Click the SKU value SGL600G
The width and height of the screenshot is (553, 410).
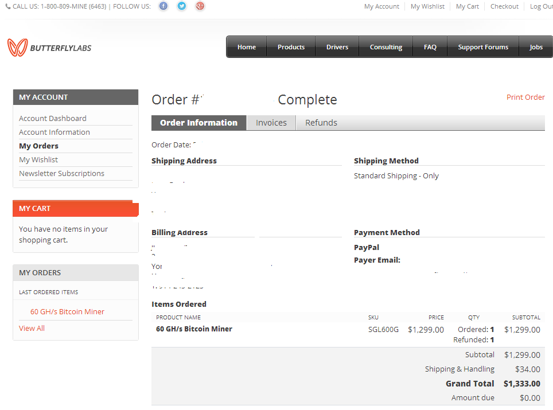click(x=383, y=330)
